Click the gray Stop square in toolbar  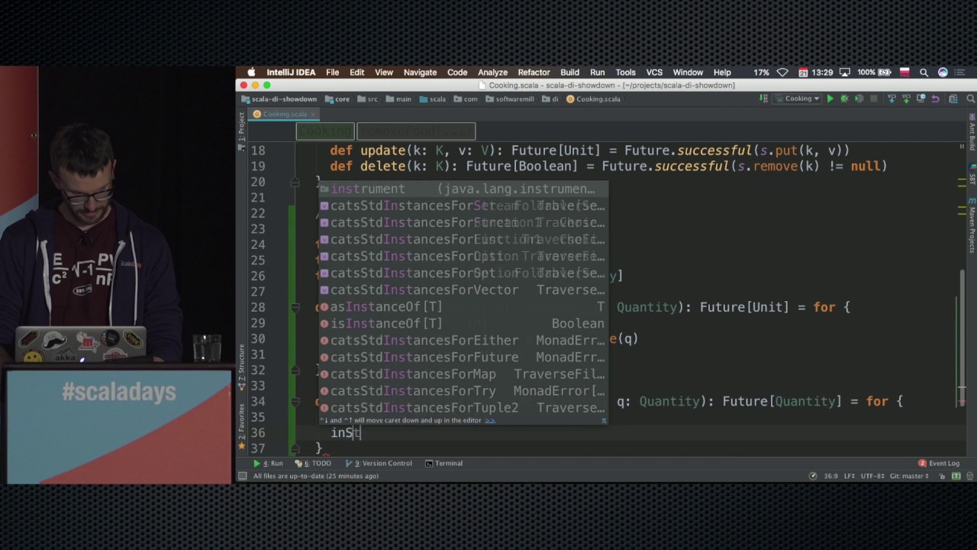click(874, 99)
